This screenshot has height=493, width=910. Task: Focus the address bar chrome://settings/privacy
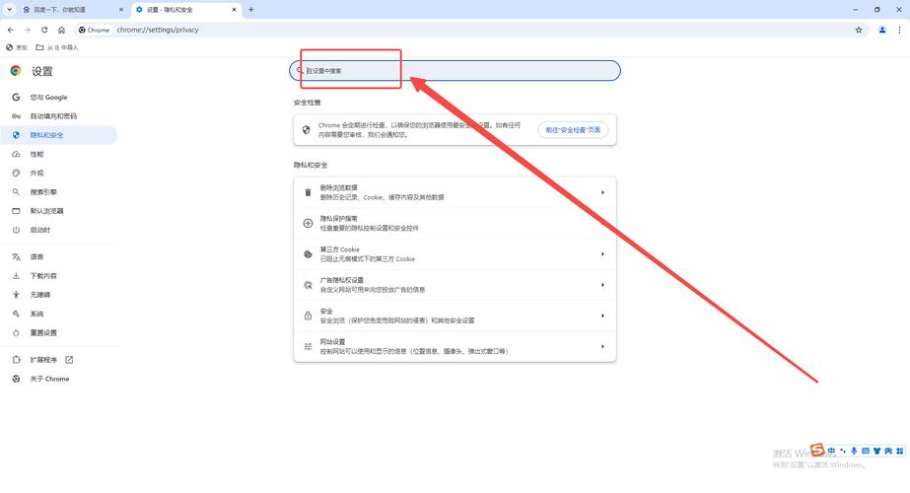(158, 30)
